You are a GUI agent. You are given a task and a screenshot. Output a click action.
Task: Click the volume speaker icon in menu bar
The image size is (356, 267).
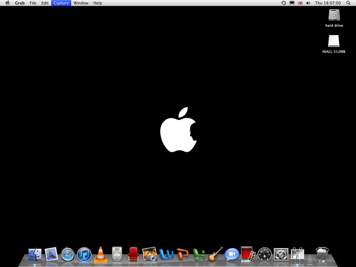pyautogui.click(x=308, y=3)
